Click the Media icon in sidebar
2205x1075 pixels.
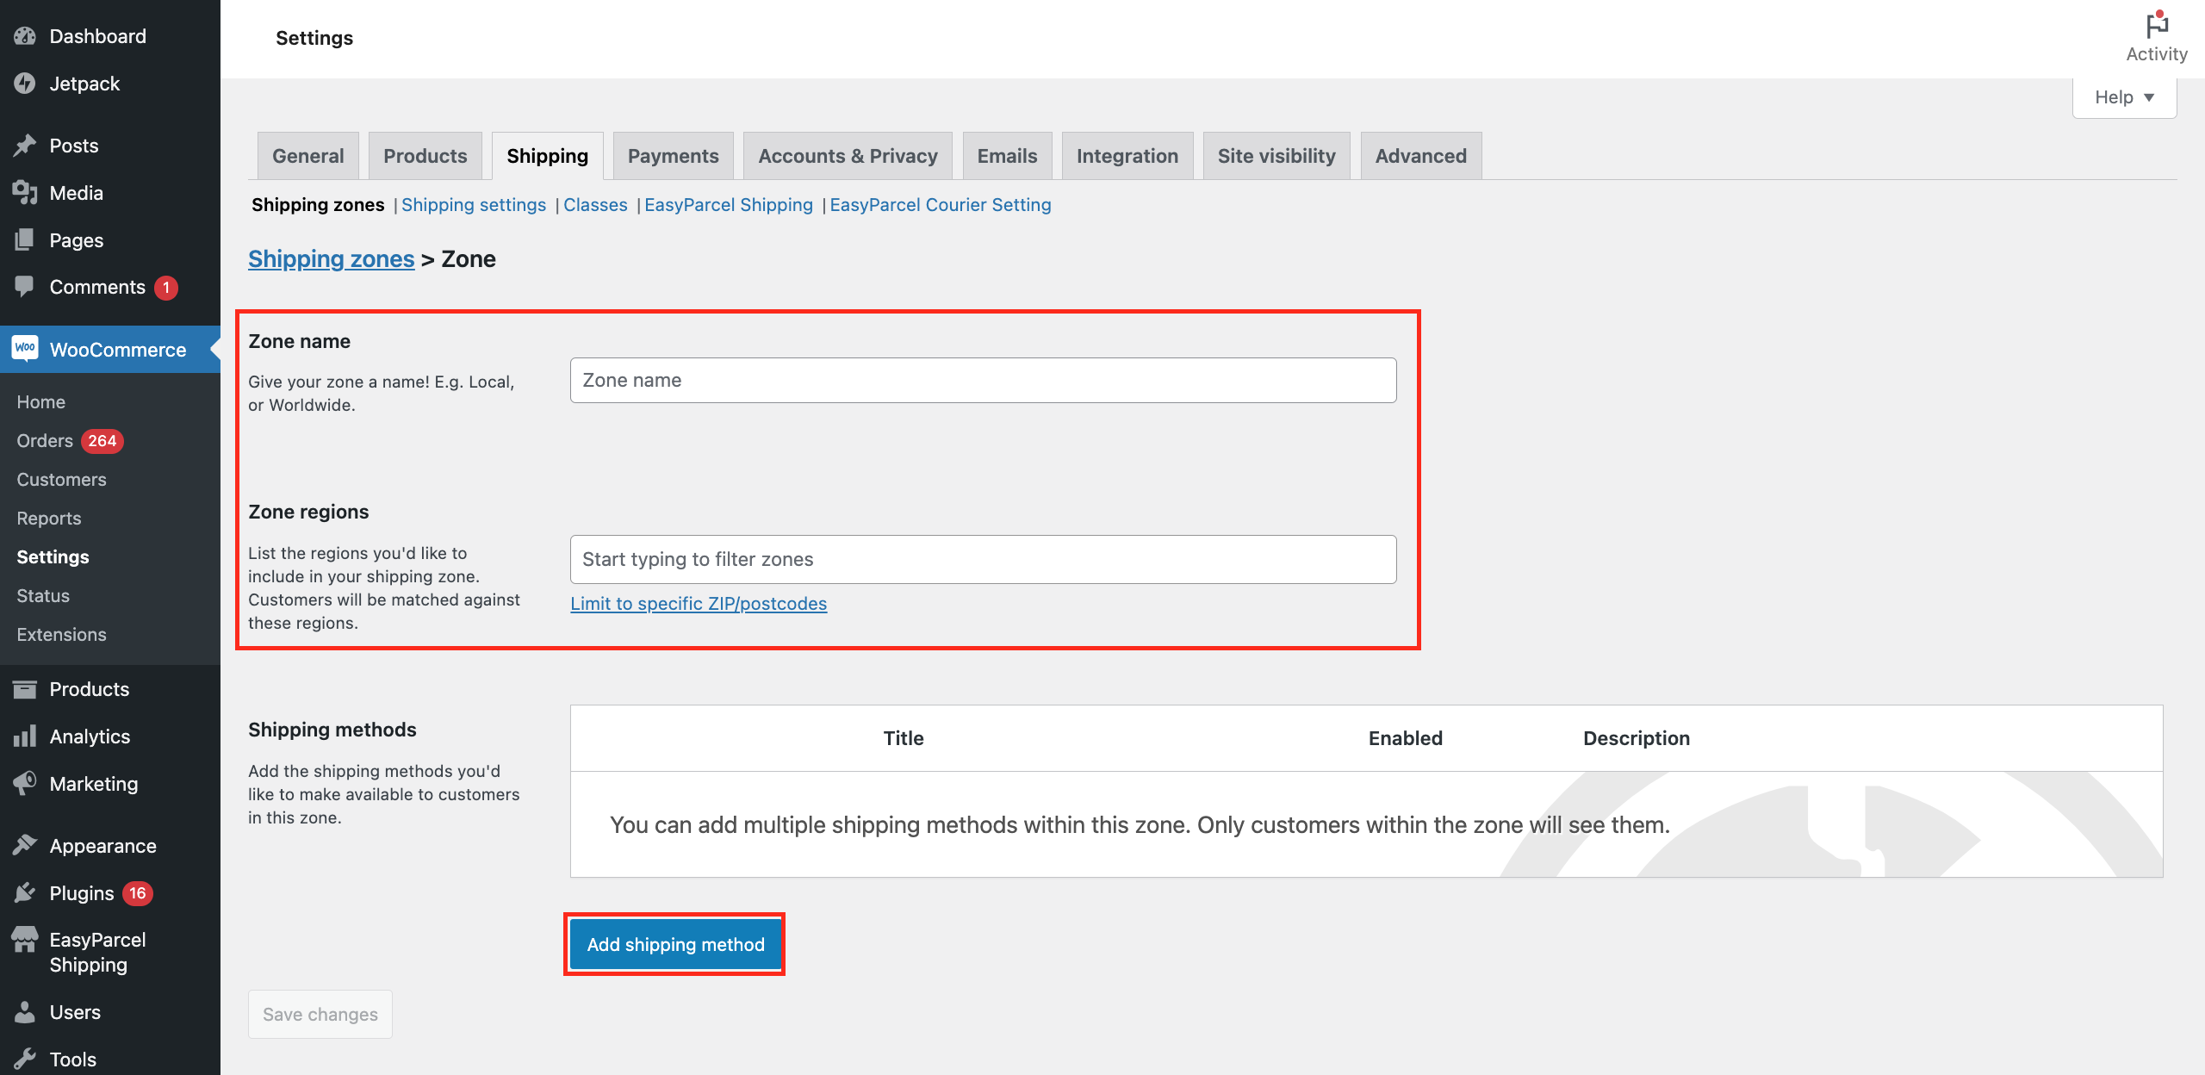pos(25,193)
